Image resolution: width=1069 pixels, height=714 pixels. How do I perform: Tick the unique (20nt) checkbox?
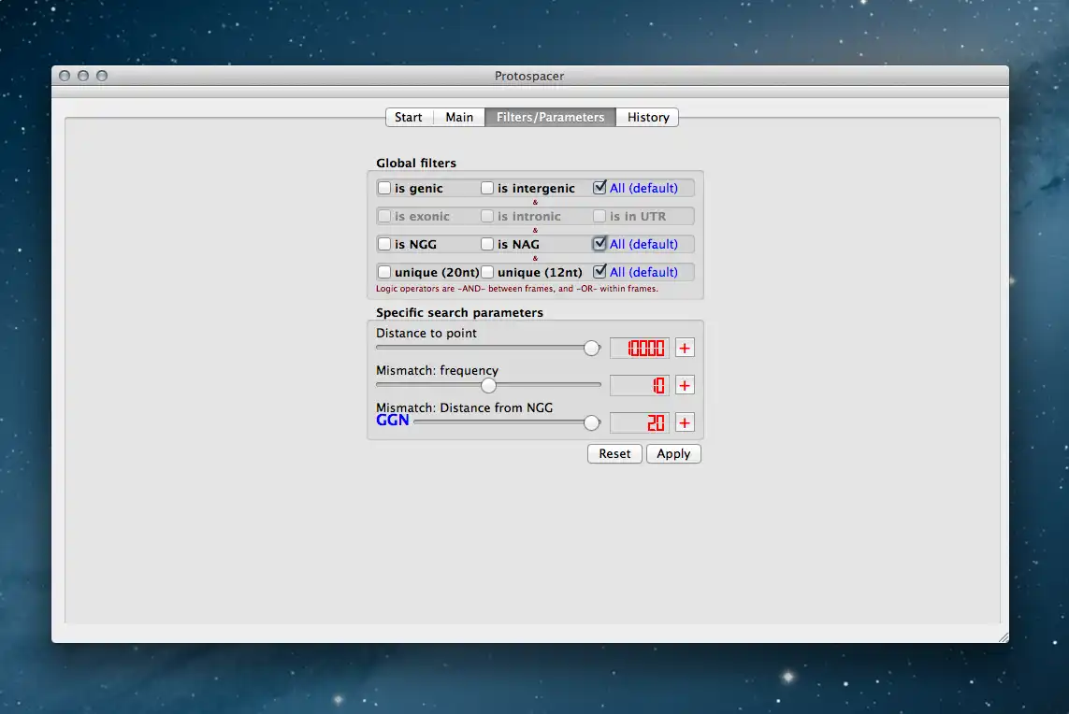pyautogui.click(x=384, y=272)
